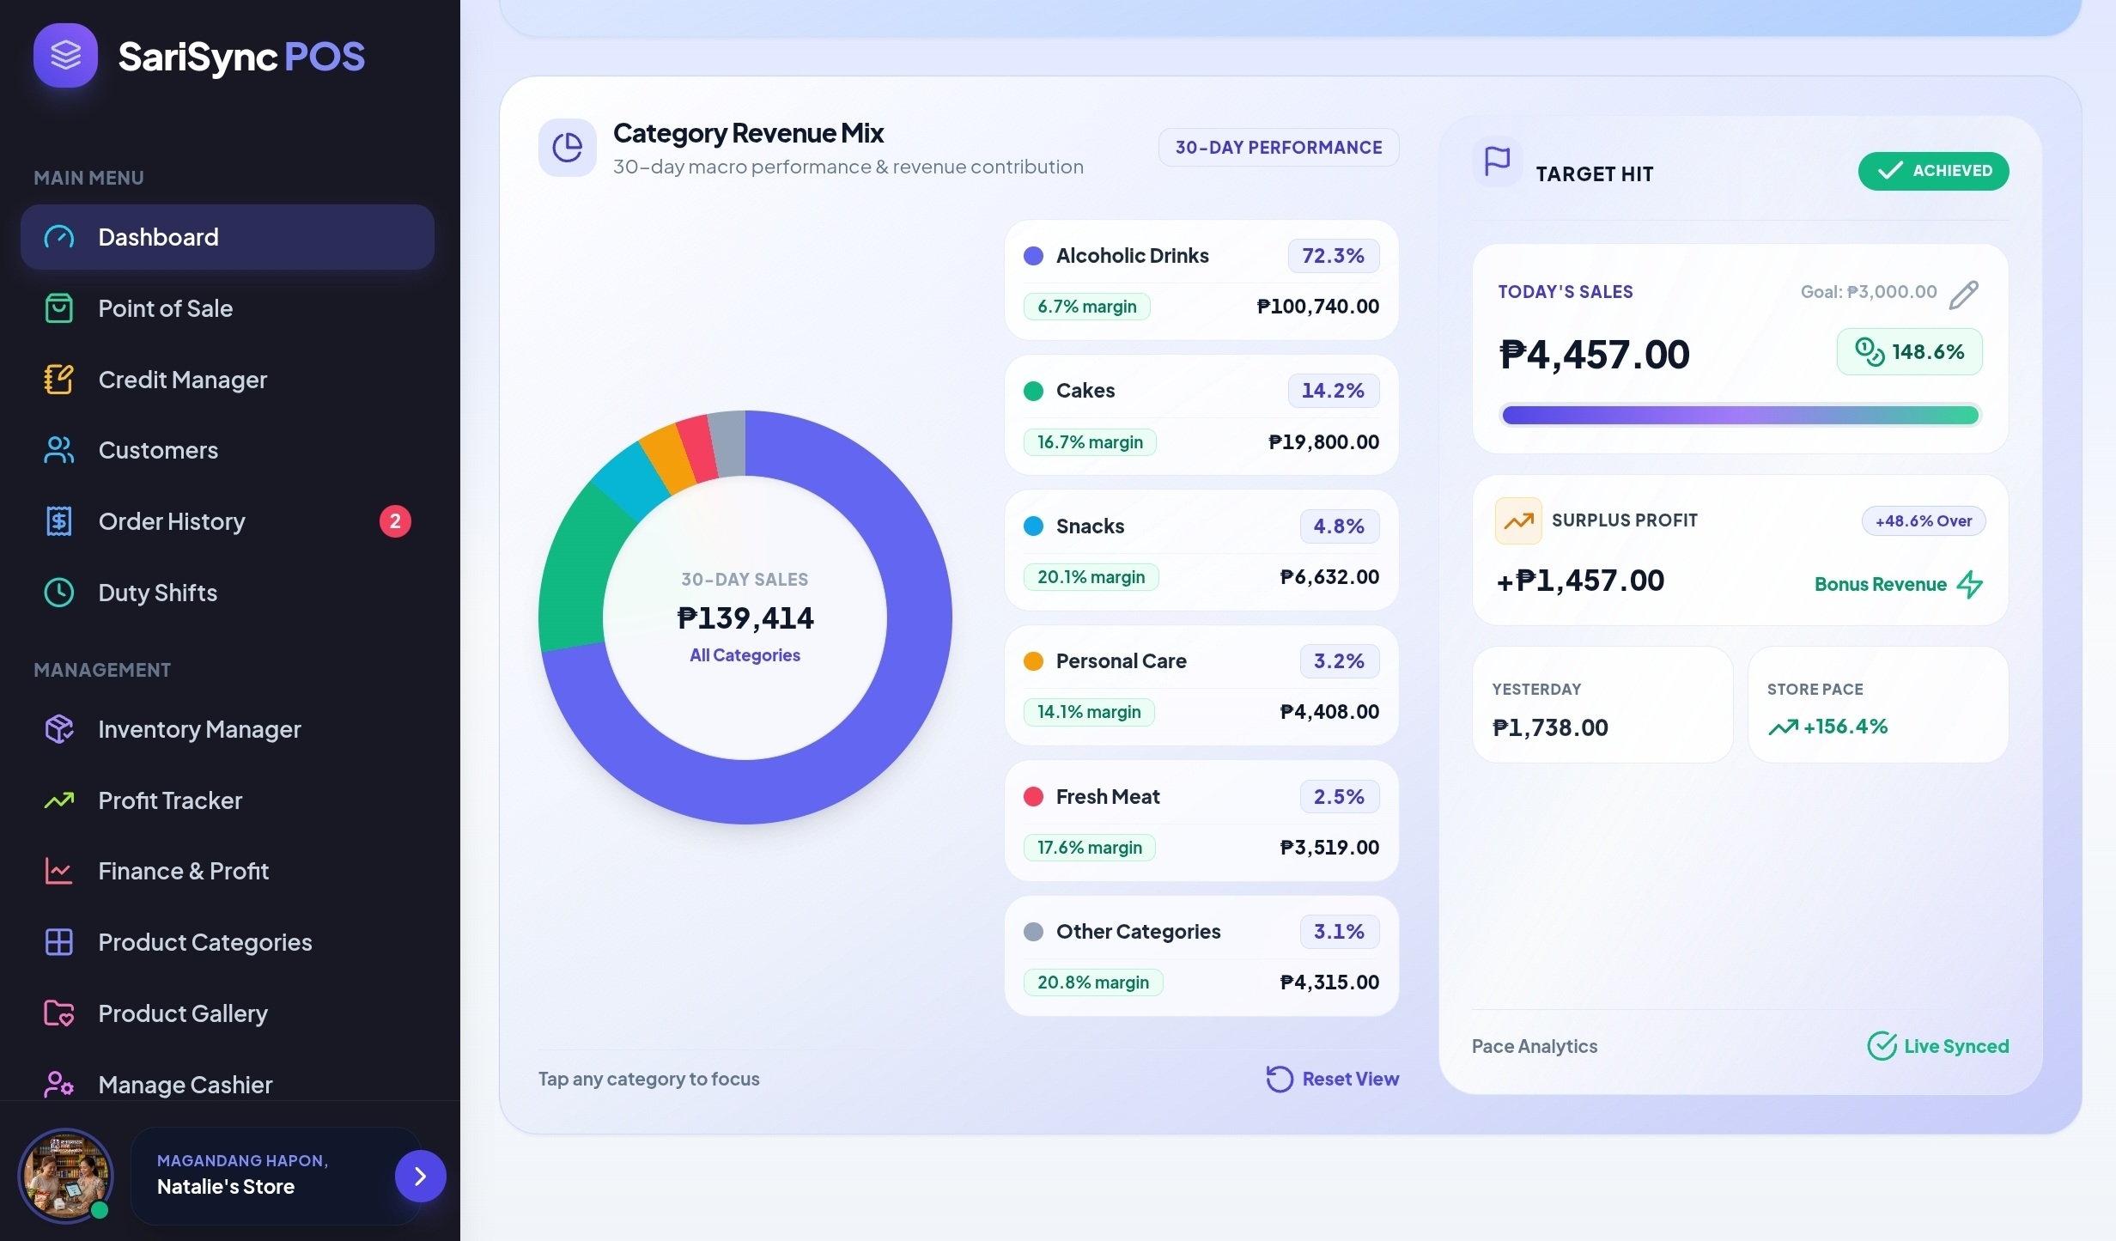The height and width of the screenshot is (1241, 2116).
Task: Focus the Snacks category card
Action: pyautogui.click(x=1201, y=551)
